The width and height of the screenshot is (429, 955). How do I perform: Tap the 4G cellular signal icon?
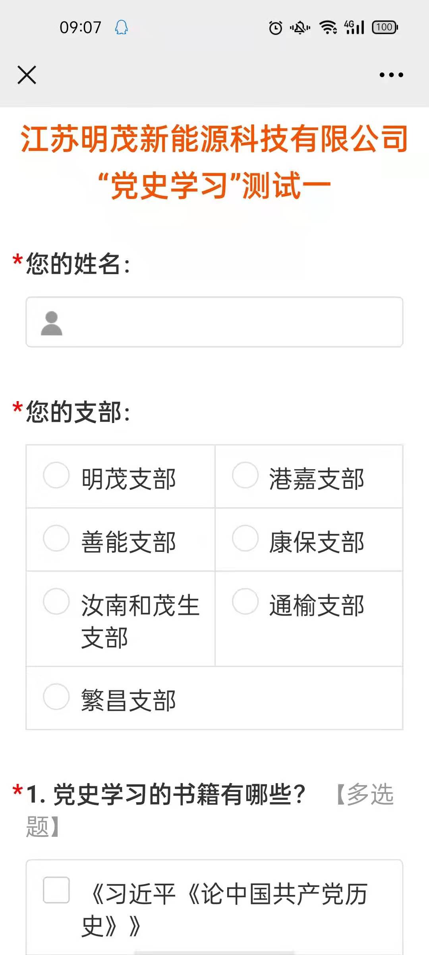click(x=354, y=27)
